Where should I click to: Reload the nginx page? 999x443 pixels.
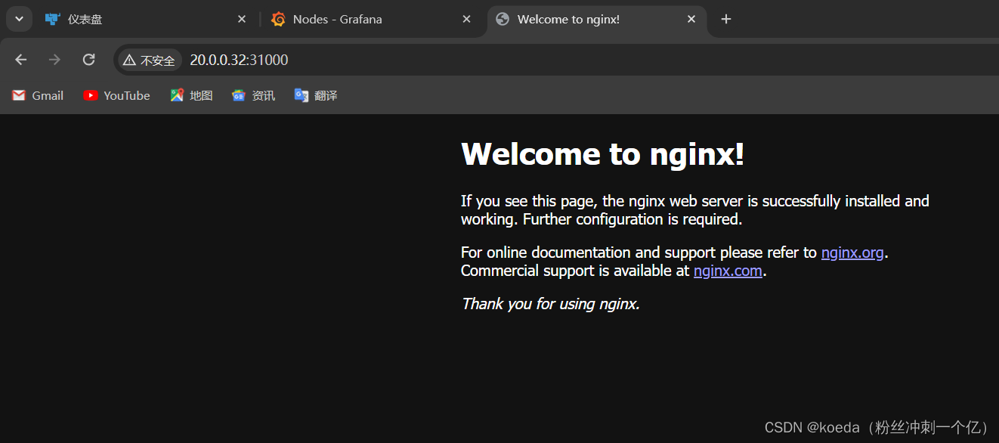tap(88, 60)
